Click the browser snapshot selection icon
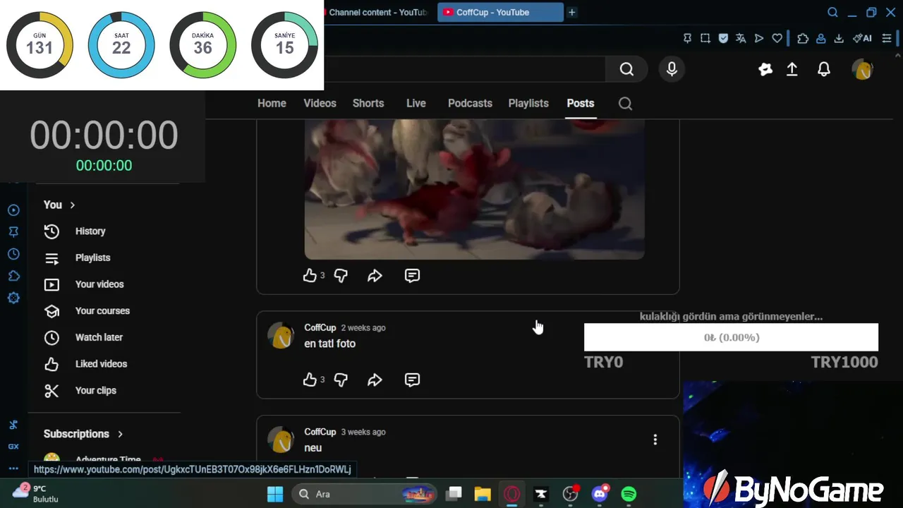The height and width of the screenshot is (508, 903). 705,38
